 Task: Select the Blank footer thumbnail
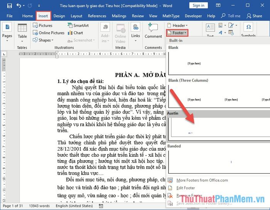pyautogui.click(x=219, y=63)
